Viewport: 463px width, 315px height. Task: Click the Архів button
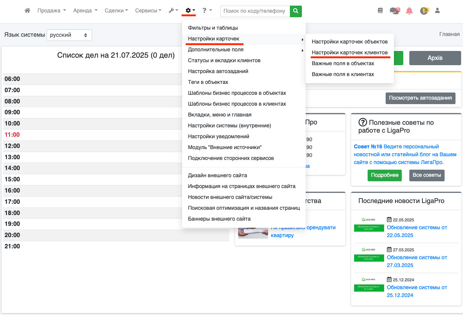435,58
